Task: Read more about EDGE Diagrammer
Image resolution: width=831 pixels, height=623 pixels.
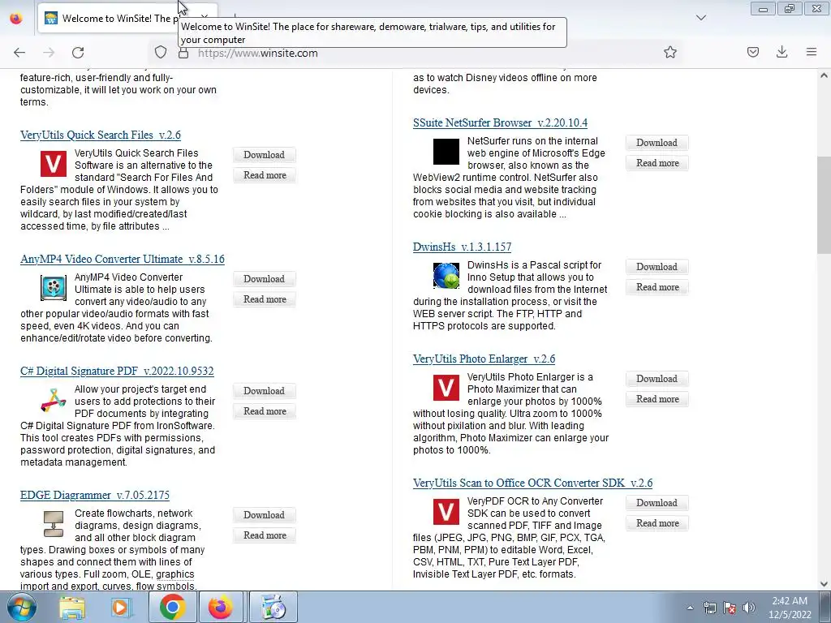Action: pyautogui.click(x=265, y=535)
